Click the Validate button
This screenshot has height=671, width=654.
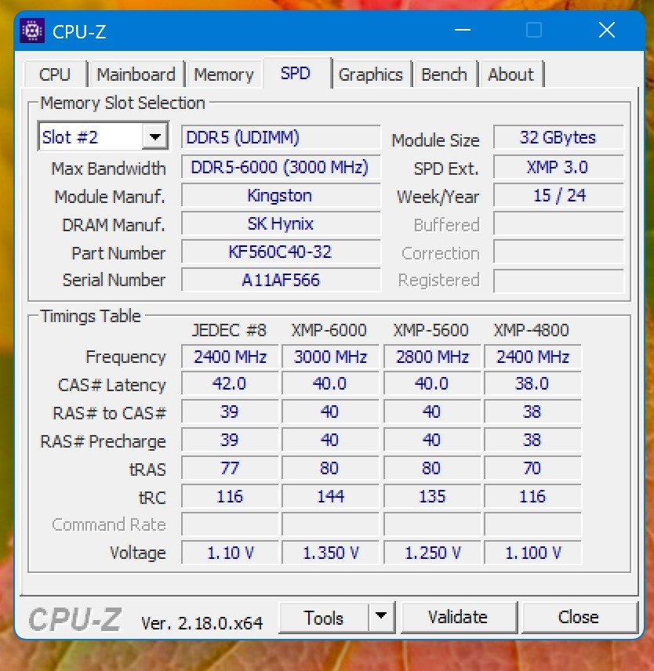(459, 618)
